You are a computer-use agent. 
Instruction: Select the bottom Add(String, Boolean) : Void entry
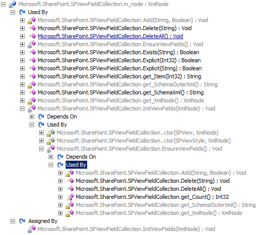coord(161,173)
